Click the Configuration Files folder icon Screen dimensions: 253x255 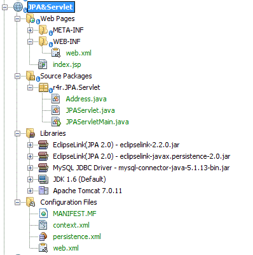(x=31, y=202)
